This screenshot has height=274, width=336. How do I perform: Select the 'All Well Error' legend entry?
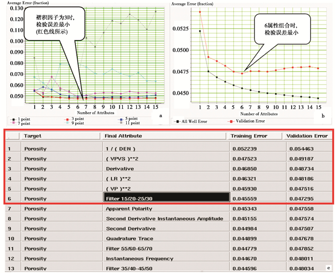pyautogui.click(x=192, y=122)
